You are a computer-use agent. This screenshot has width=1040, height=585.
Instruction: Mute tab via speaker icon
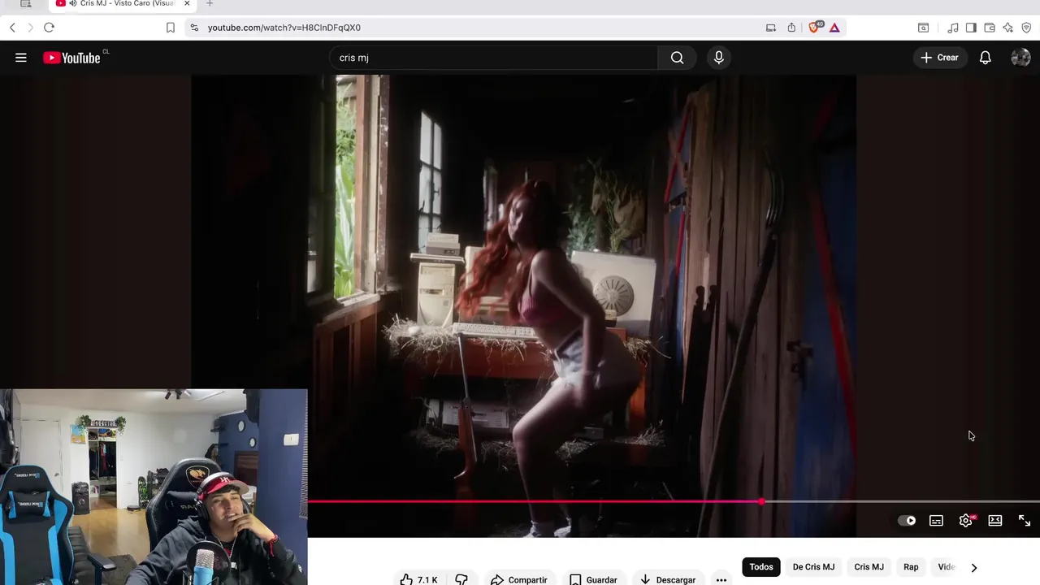click(x=73, y=4)
